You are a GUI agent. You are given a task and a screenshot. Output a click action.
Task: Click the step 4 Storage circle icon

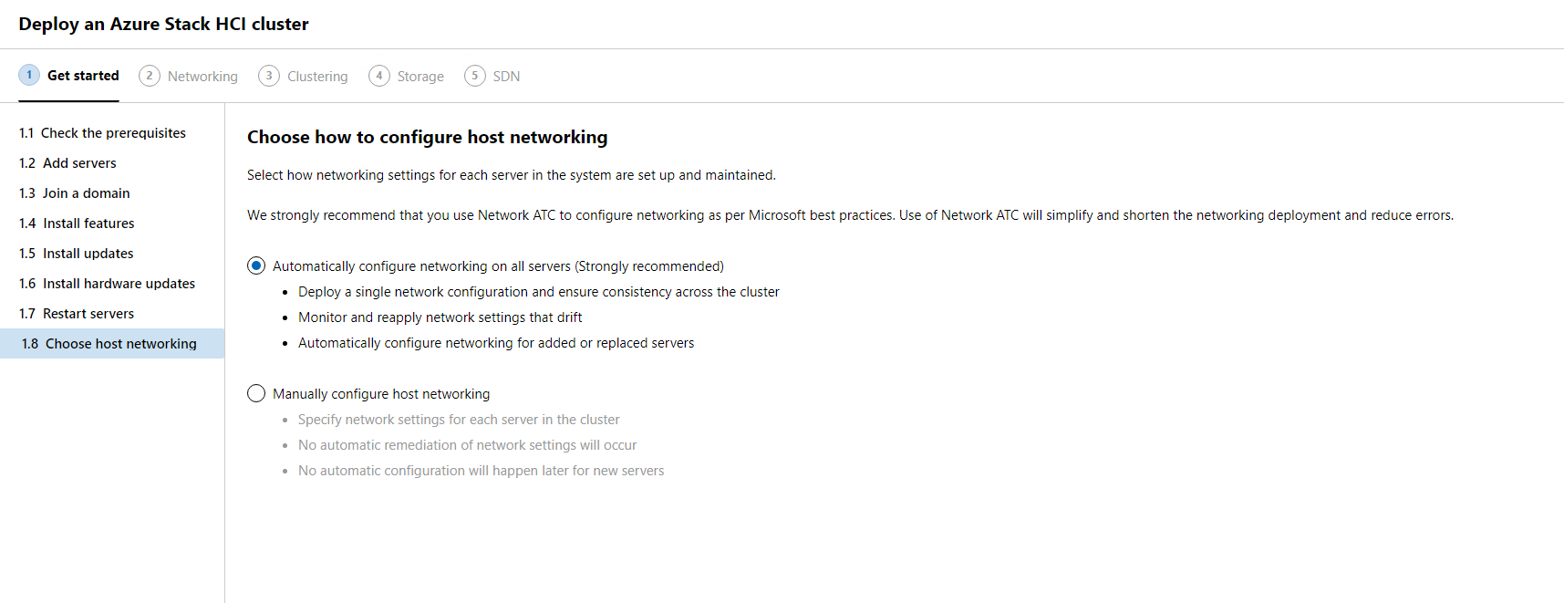click(x=379, y=76)
